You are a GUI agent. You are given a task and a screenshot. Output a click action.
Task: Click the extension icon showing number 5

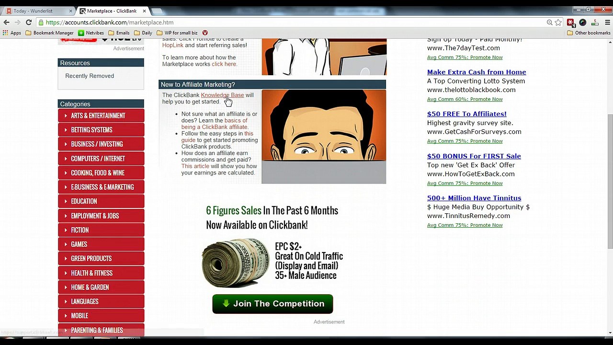point(595,23)
